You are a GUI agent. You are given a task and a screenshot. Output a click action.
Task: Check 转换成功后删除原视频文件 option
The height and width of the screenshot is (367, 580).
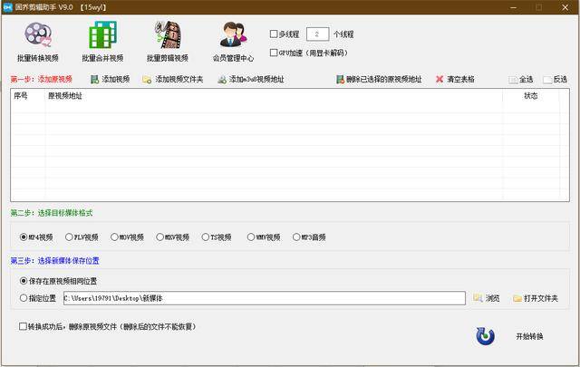24,326
